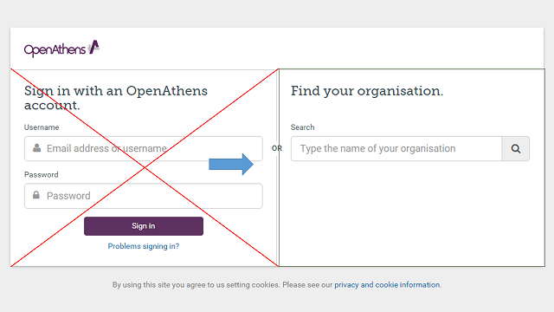Viewport: 554px width, 312px height.
Task: Click the Username email address field
Action: coord(144,148)
